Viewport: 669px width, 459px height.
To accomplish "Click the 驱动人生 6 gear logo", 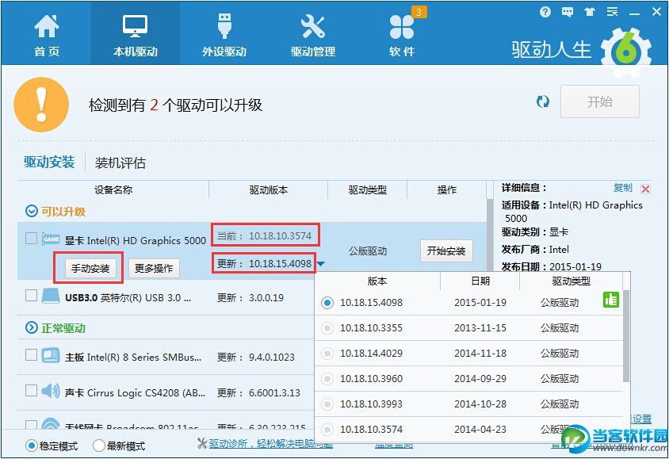I will point(626,52).
